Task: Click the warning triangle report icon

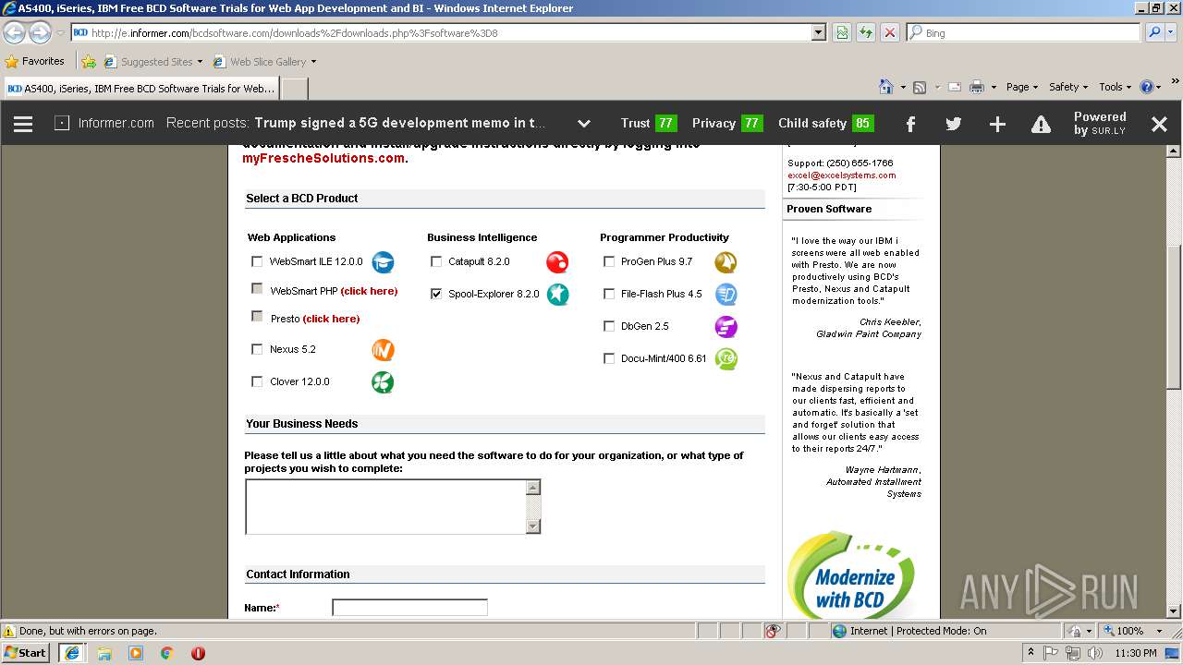Action: point(1041,124)
